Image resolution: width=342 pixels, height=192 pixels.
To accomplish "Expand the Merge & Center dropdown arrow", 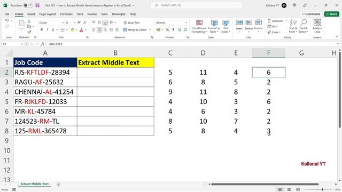I will 150,30.
